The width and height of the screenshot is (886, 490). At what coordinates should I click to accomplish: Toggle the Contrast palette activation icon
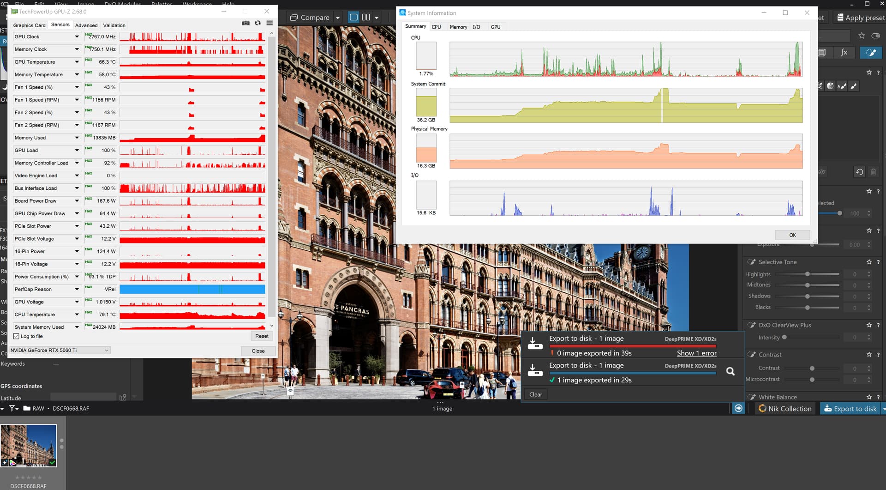[x=751, y=355]
